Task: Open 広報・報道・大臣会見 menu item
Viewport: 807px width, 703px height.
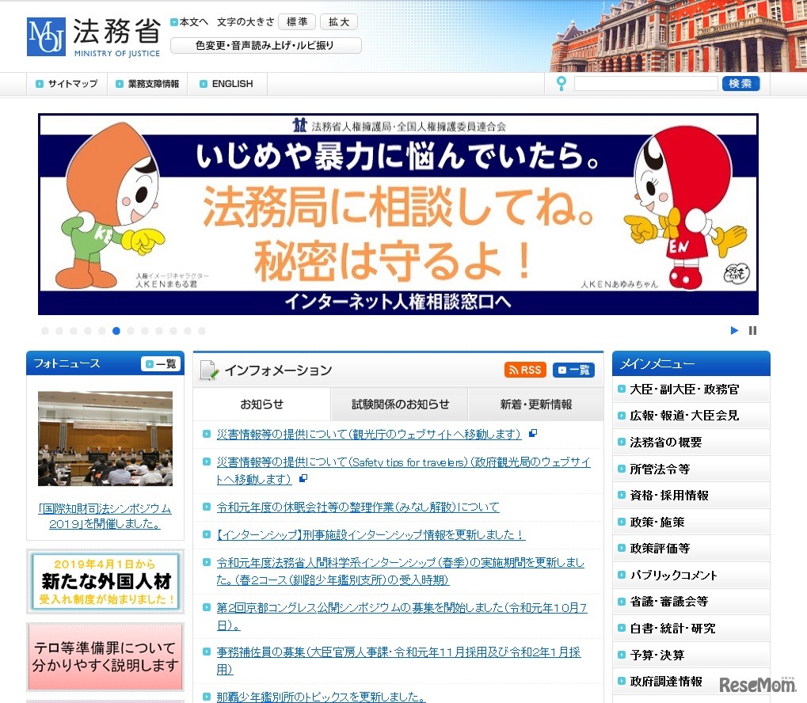Action: (x=691, y=416)
